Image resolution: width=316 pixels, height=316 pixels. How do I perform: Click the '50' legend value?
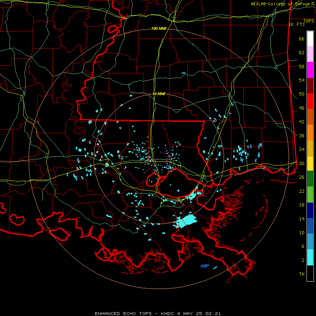coord(302,94)
